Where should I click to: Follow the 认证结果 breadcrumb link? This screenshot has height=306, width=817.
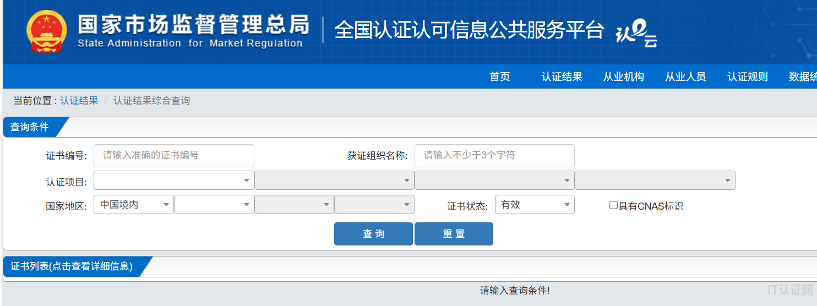[79, 101]
